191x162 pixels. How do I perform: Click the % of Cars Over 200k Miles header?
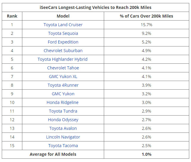(x=146, y=16)
